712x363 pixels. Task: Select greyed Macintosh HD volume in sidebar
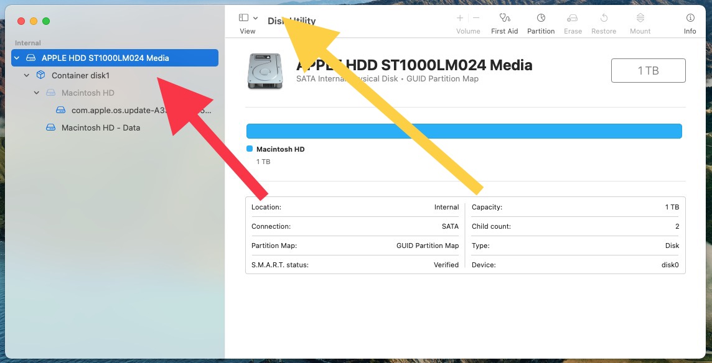pyautogui.click(x=88, y=93)
